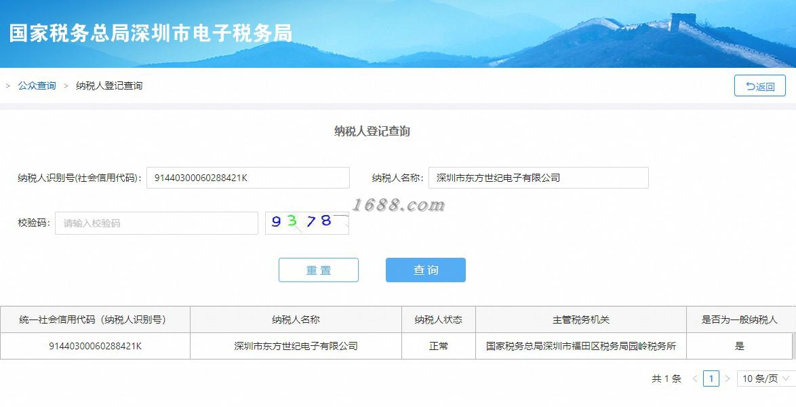Click the 纳税人名称 input field
Viewport: 796px width, 407px height.
click(538, 178)
